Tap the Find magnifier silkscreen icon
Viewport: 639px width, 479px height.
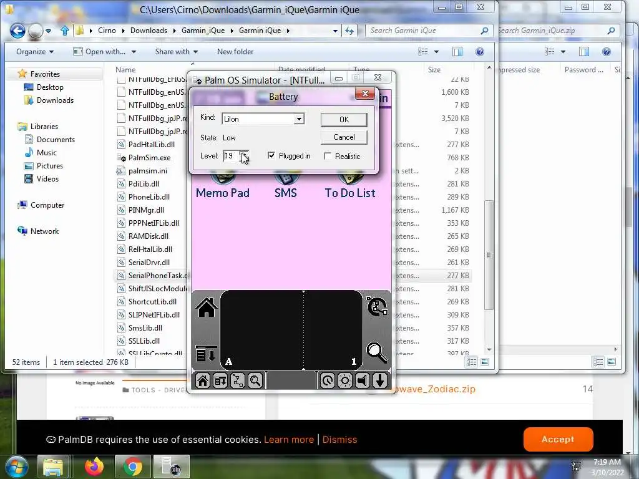coord(377,353)
